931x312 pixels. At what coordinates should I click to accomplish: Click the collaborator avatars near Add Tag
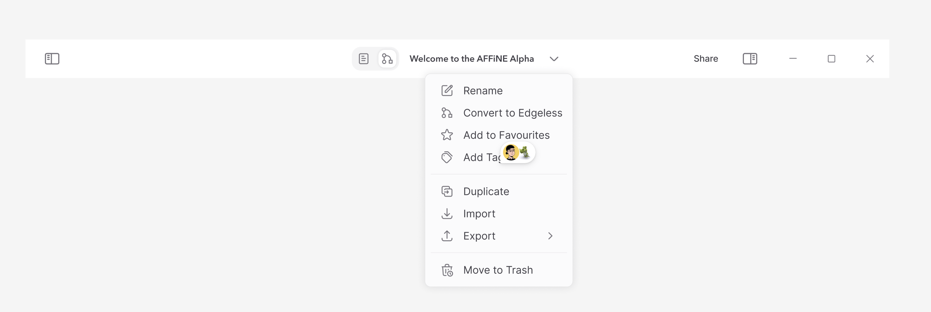coord(518,153)
